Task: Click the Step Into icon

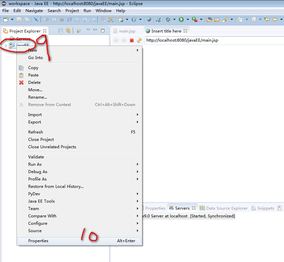Action: (77, 19)
